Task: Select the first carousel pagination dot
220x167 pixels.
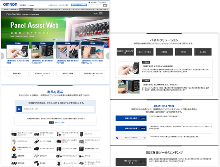Action: [x=54, y=40]
